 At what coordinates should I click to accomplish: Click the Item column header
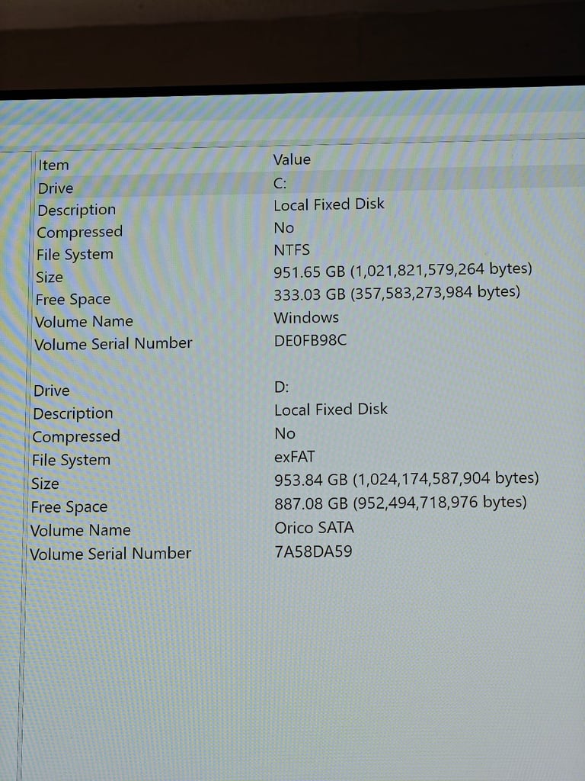pos(54,165)
